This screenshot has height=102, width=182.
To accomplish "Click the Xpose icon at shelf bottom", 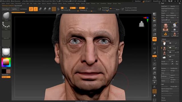I will [x=154, y=100].
